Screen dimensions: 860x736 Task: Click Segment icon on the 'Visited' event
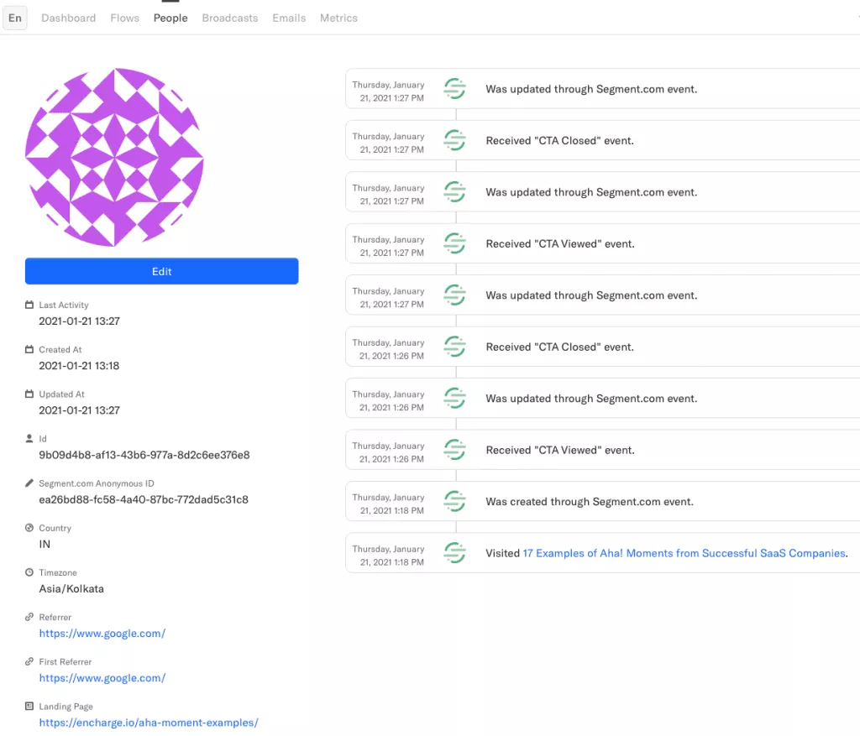(454, 552)
